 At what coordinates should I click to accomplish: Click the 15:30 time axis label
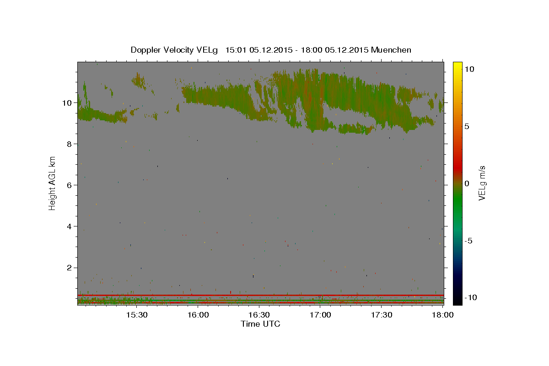(x=137, y=315)
